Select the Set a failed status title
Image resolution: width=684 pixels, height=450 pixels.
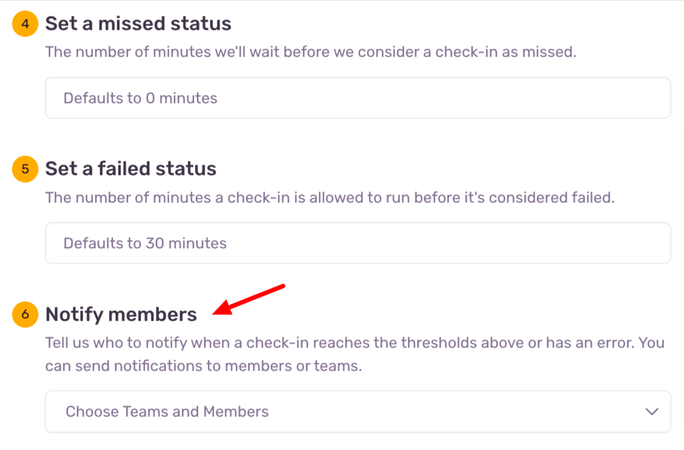(130, 169)
